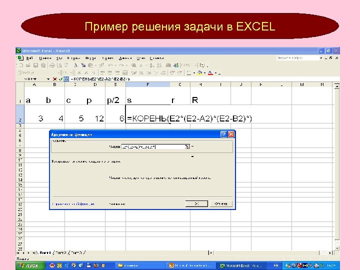Click the Save icon in toolbar
Image resolution: width=360 pixels, height=270 pixels.
click(x=35, y=65)
